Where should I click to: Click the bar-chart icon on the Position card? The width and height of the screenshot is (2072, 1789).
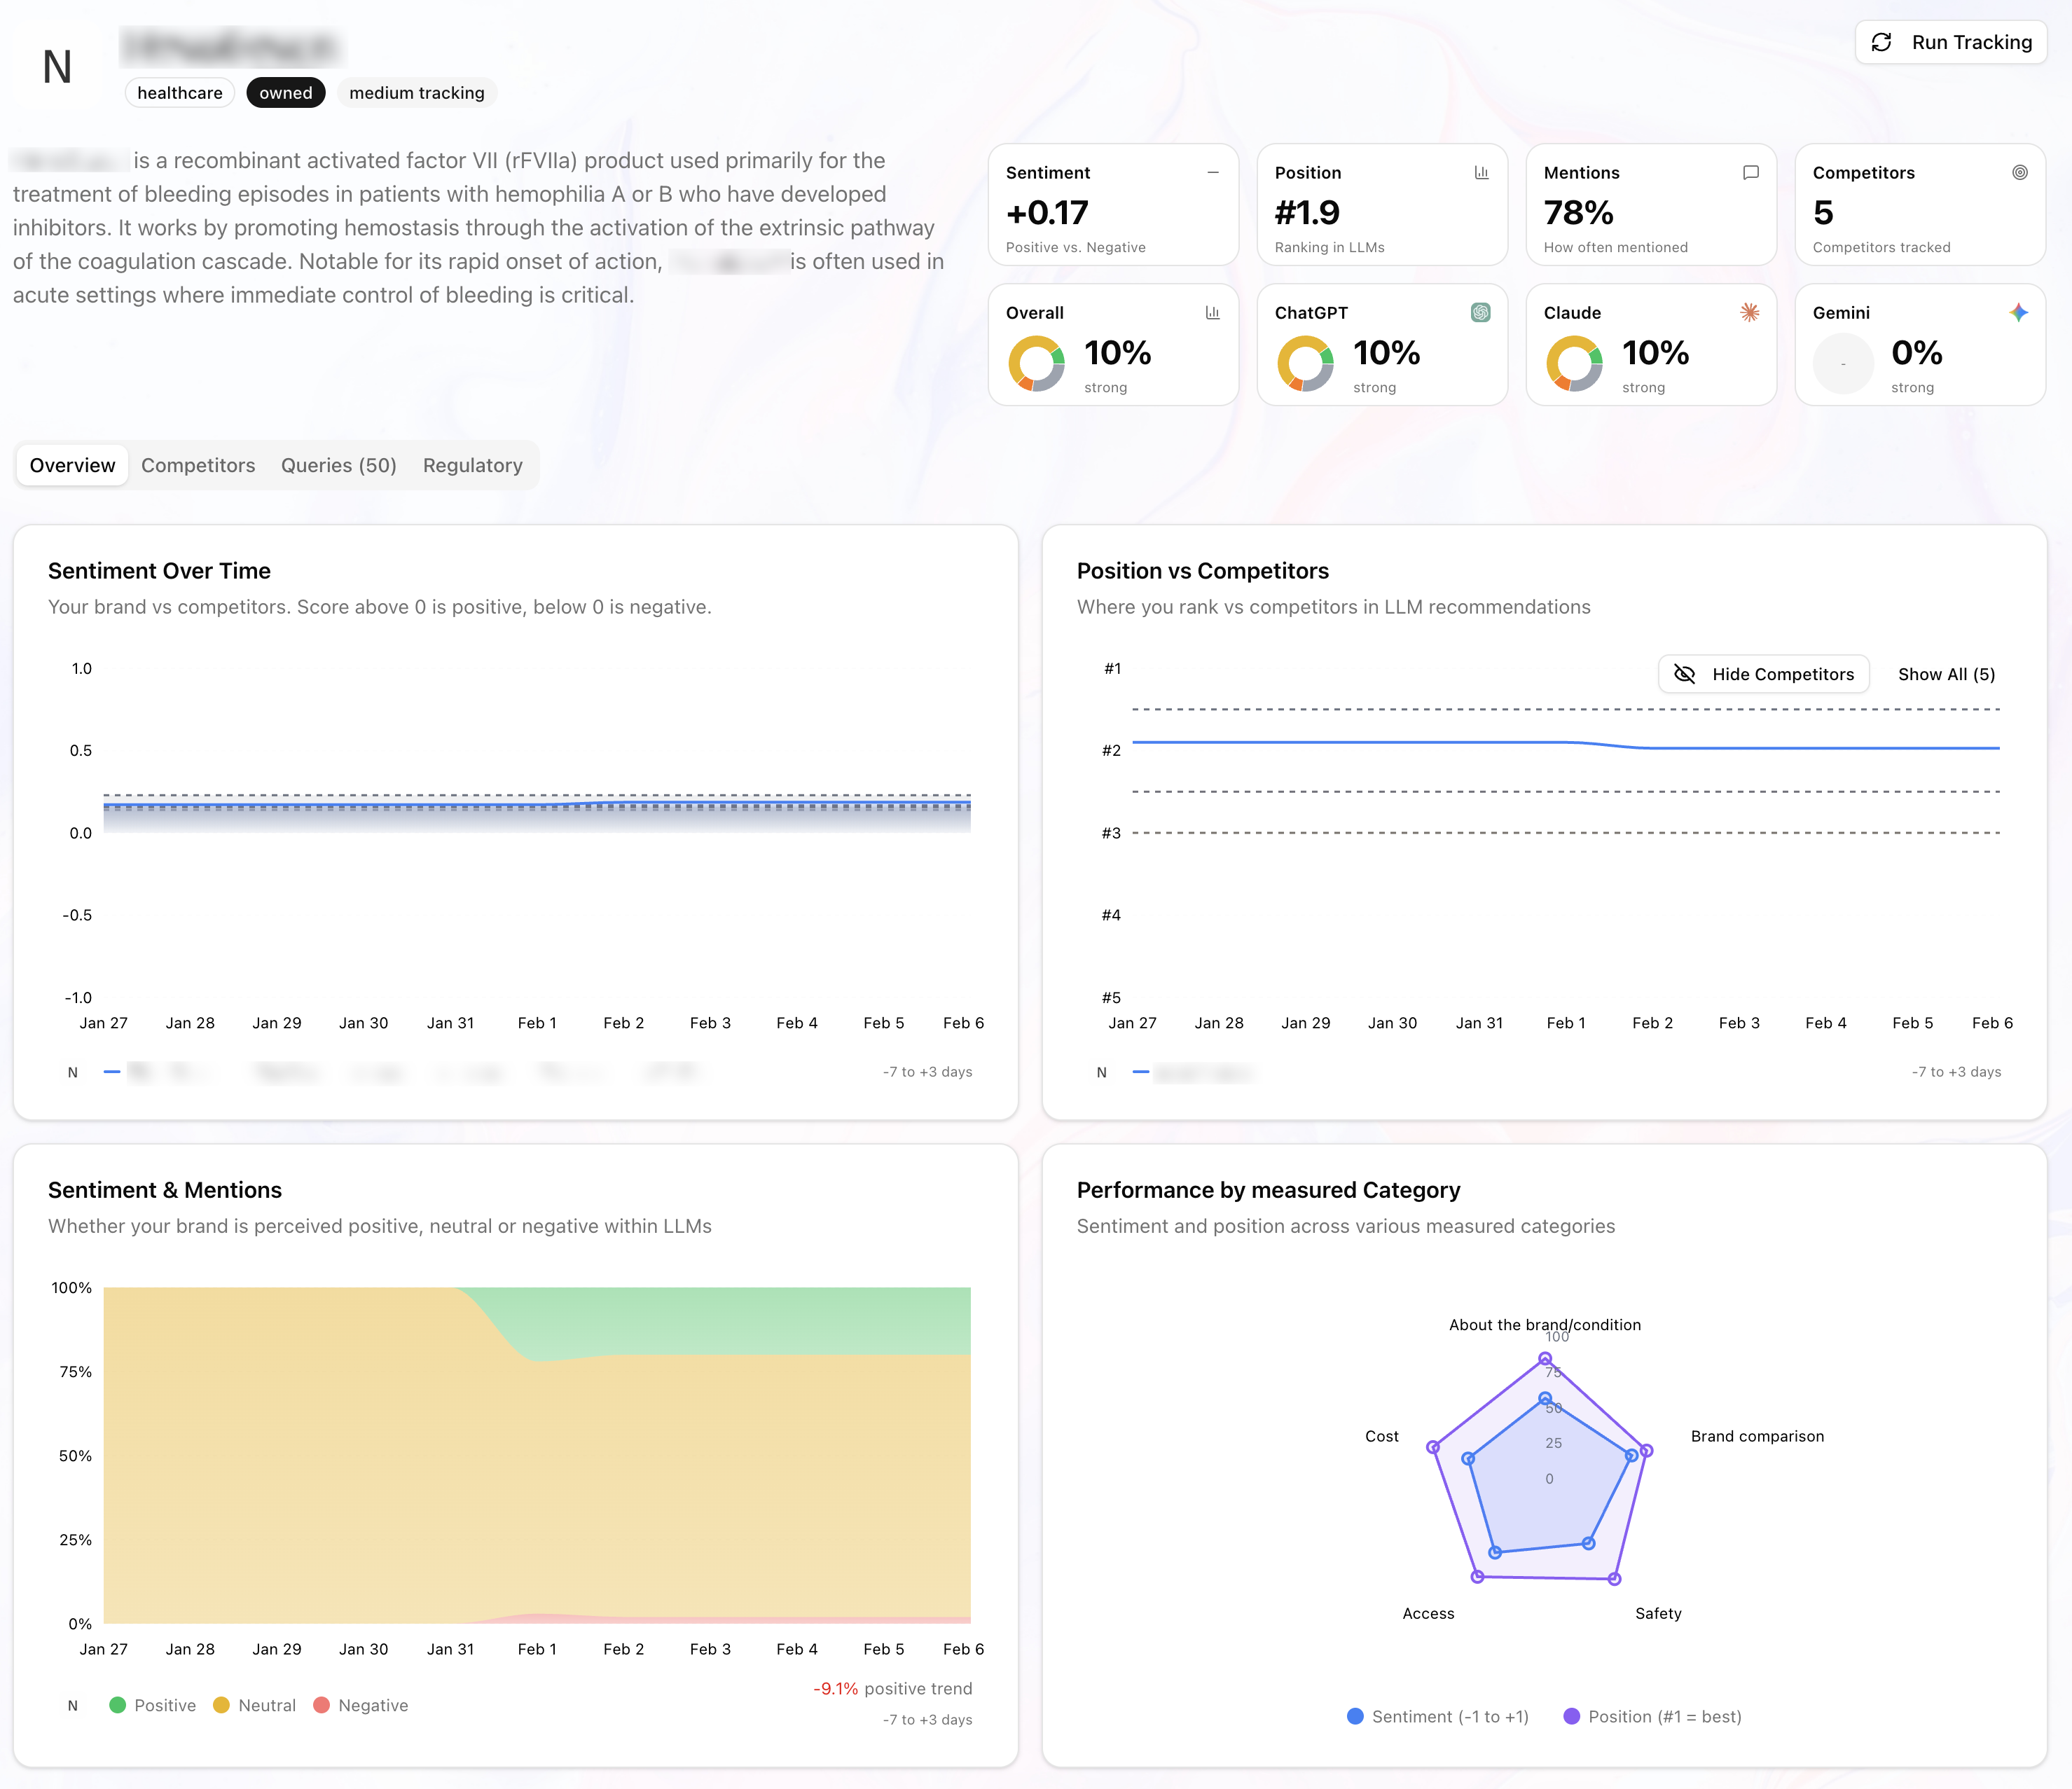[1481, 172]
